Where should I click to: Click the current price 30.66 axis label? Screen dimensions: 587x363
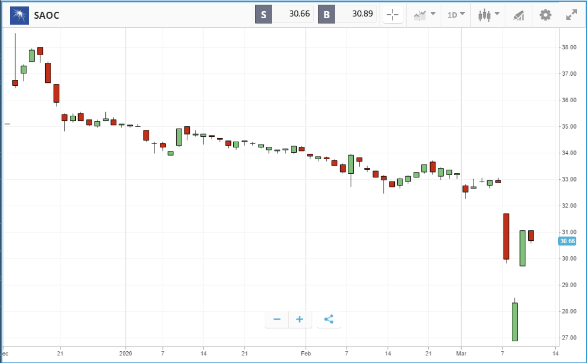(x=567, y=241)
